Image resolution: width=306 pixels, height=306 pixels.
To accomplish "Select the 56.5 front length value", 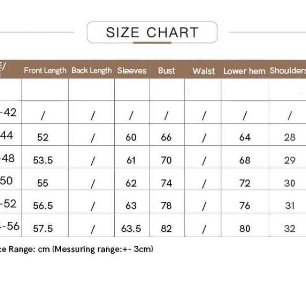I will coord(43,206).
